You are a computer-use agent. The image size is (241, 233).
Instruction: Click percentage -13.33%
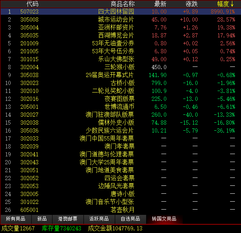224,115
